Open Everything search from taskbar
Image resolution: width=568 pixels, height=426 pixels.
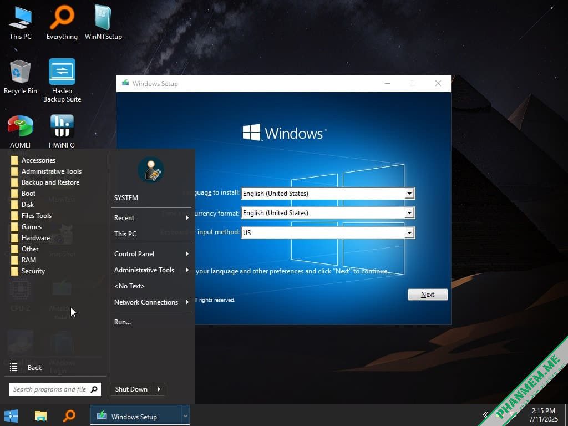(69, 415)
